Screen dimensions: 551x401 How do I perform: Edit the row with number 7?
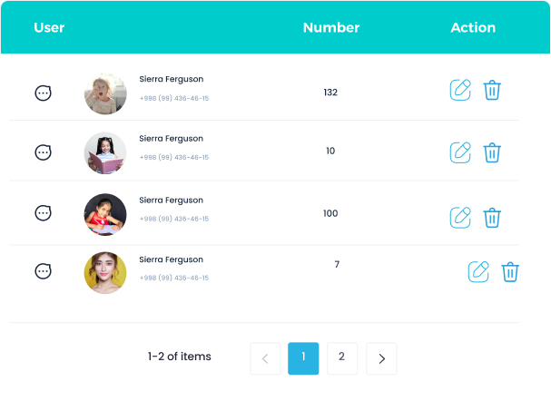click(x=478, y=271)
